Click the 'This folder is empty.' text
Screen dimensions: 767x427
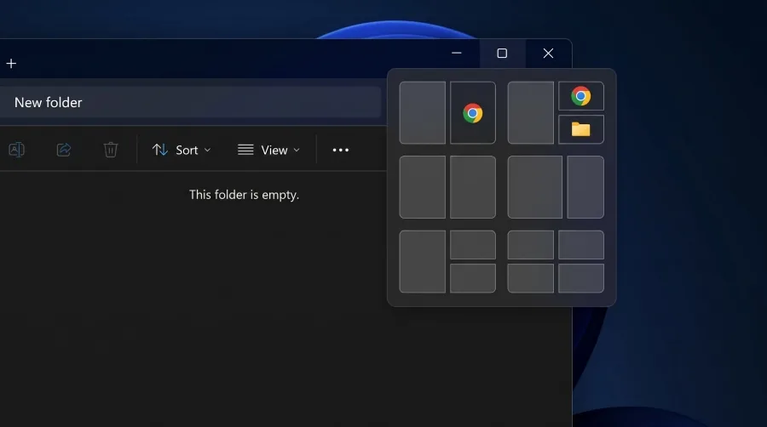244,195
